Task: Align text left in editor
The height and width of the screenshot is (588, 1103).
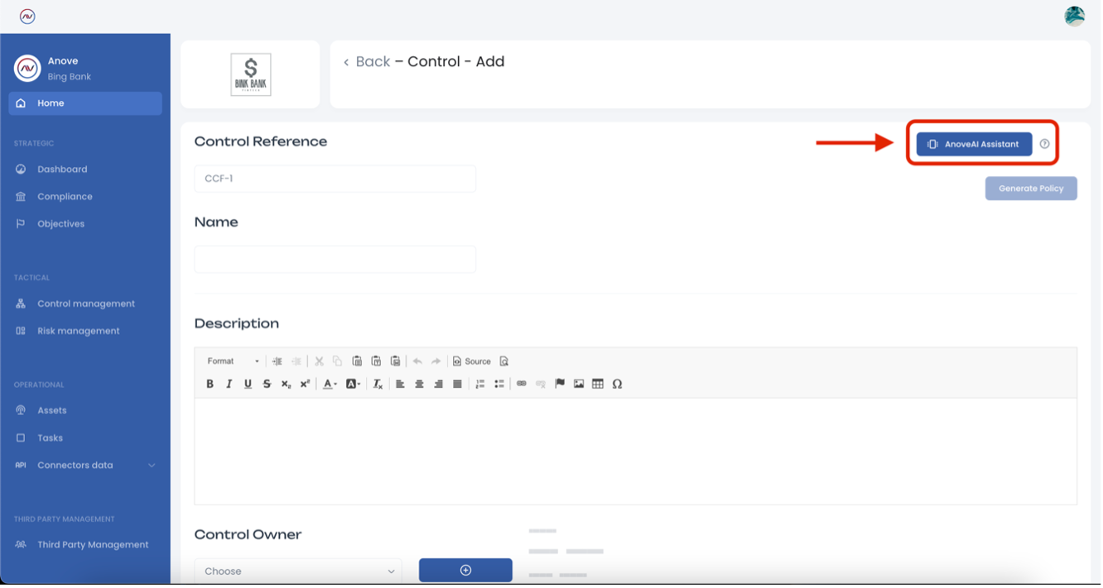Action: point(400,384)
